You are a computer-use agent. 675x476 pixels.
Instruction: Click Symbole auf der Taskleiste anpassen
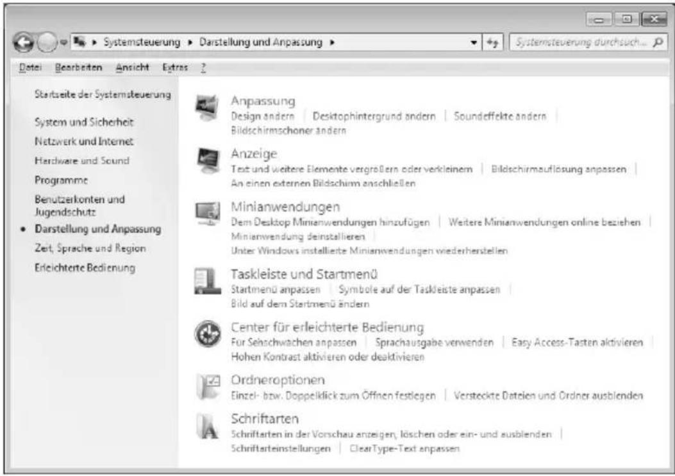(419, 289)
